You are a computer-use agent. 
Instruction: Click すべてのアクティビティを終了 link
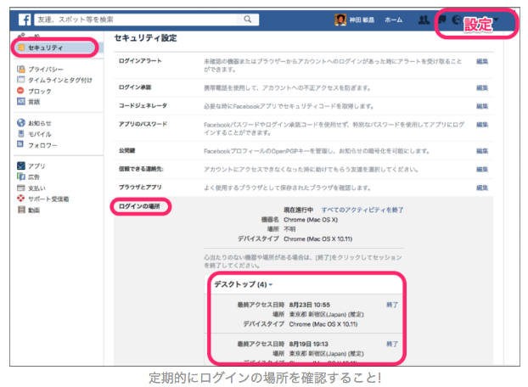pyautogui.click(x=362, y=210)
